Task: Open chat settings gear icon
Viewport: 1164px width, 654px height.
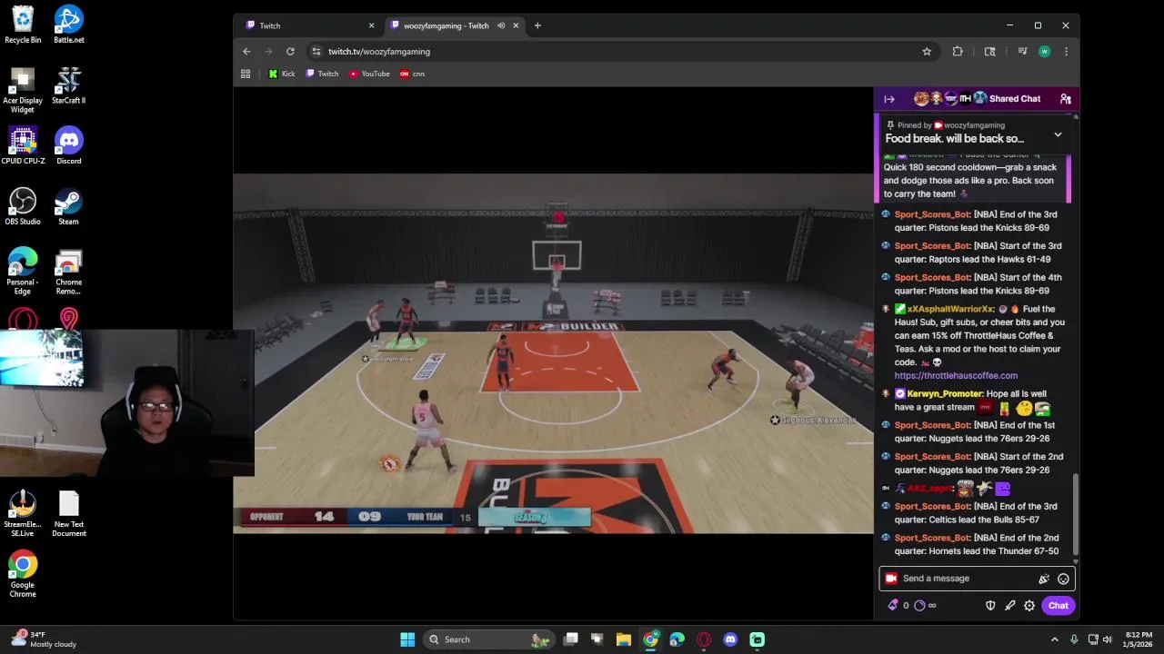Action: pos(1029,606)
